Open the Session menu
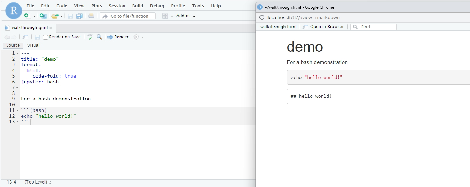The image size is (470, 187). [x=117, y=6]
